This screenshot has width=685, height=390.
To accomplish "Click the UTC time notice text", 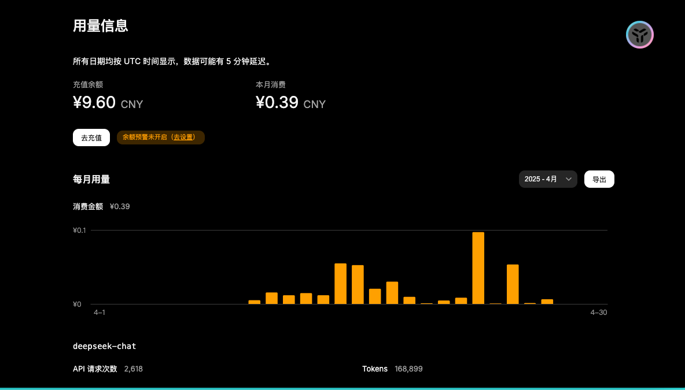I will tap(173, 61).
